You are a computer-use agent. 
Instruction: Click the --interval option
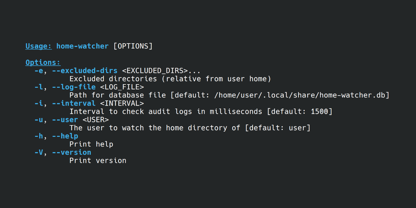73,103
